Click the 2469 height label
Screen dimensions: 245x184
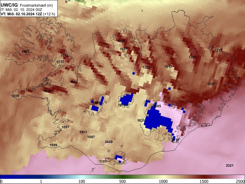pos(109,142)
